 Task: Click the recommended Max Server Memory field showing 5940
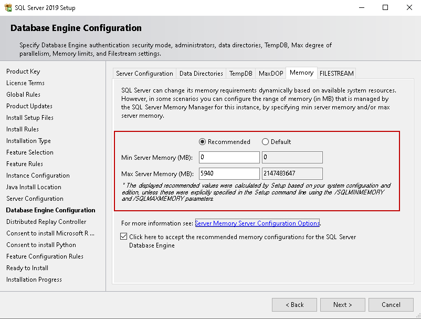229,173
